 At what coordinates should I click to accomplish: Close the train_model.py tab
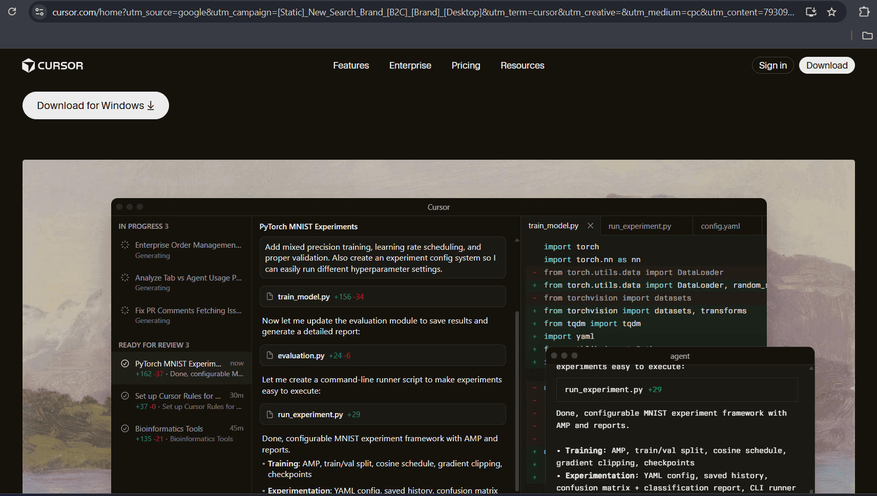click(x=590, y=226)
